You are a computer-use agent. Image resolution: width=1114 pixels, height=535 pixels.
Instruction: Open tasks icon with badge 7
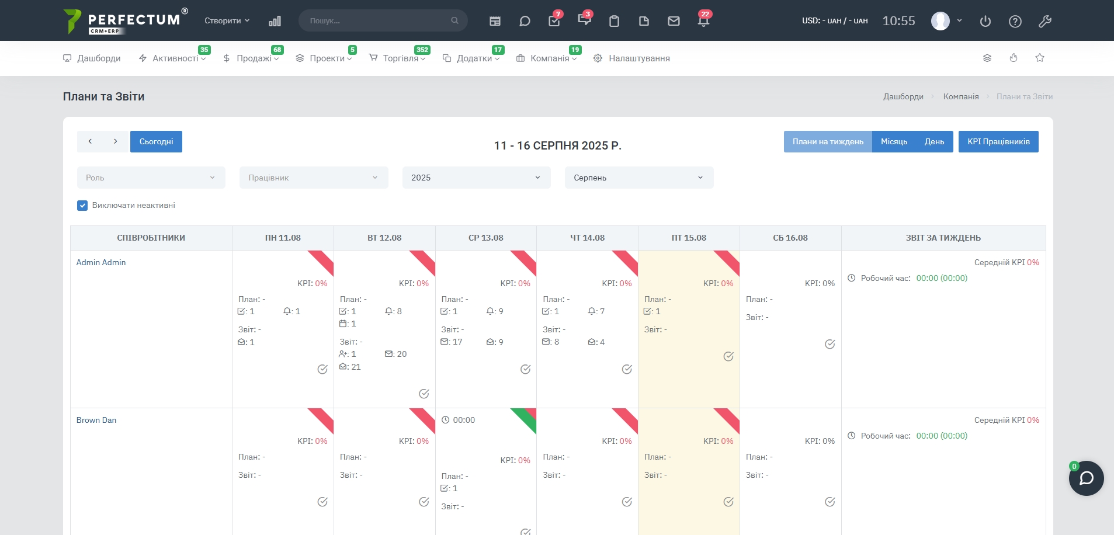(554, 20)
